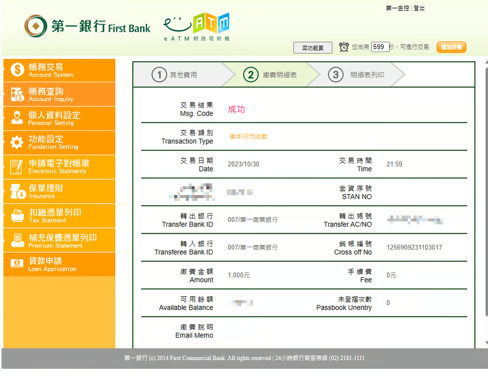Click the customer service line text in footer
Image resolution: width=488 pixels, height=378 pixels.
pyautogui.click(x=320, y=358)
